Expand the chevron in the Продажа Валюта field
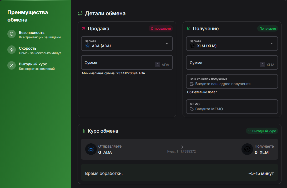The height and width of the screenshot is (188, 287). (167, 44)
